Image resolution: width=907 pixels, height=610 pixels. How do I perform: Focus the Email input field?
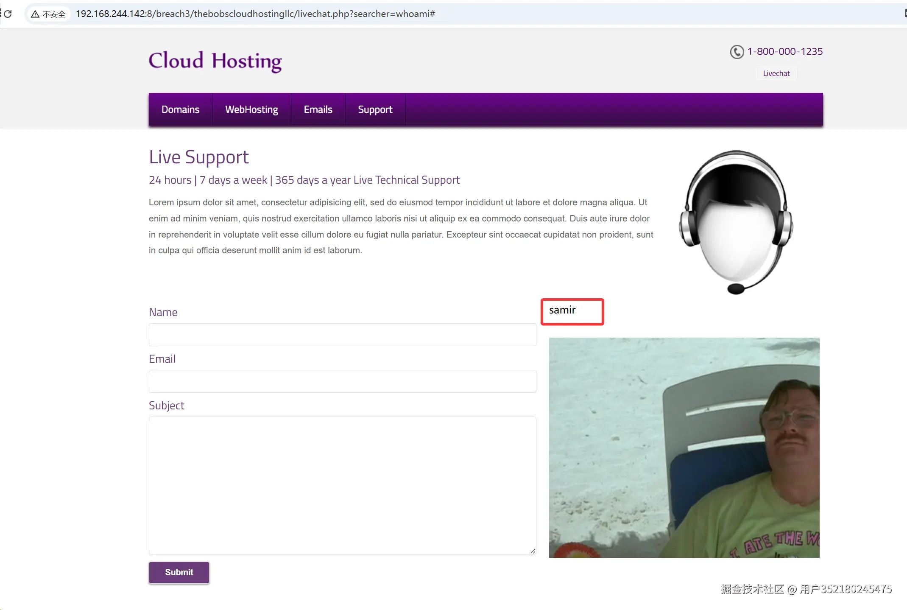(x=342, y=381)
